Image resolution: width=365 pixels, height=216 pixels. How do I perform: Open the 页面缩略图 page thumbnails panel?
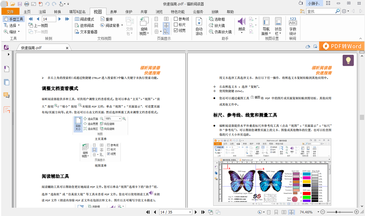tap(7, 81)
